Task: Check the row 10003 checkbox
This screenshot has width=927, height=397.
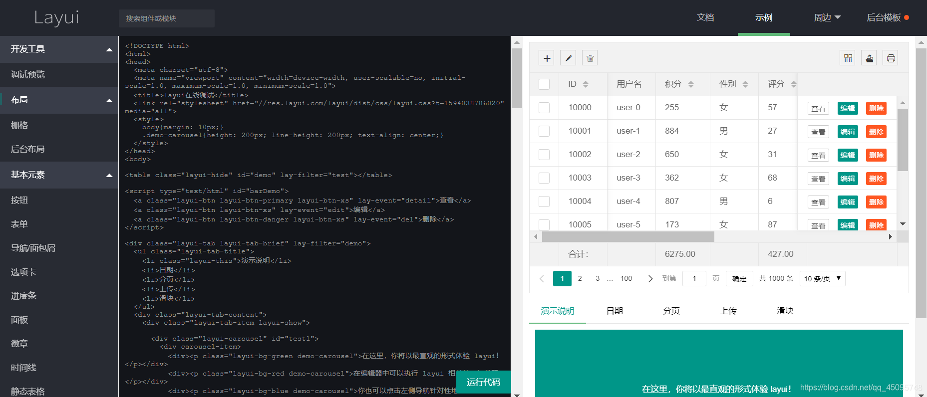Action: 544,178
